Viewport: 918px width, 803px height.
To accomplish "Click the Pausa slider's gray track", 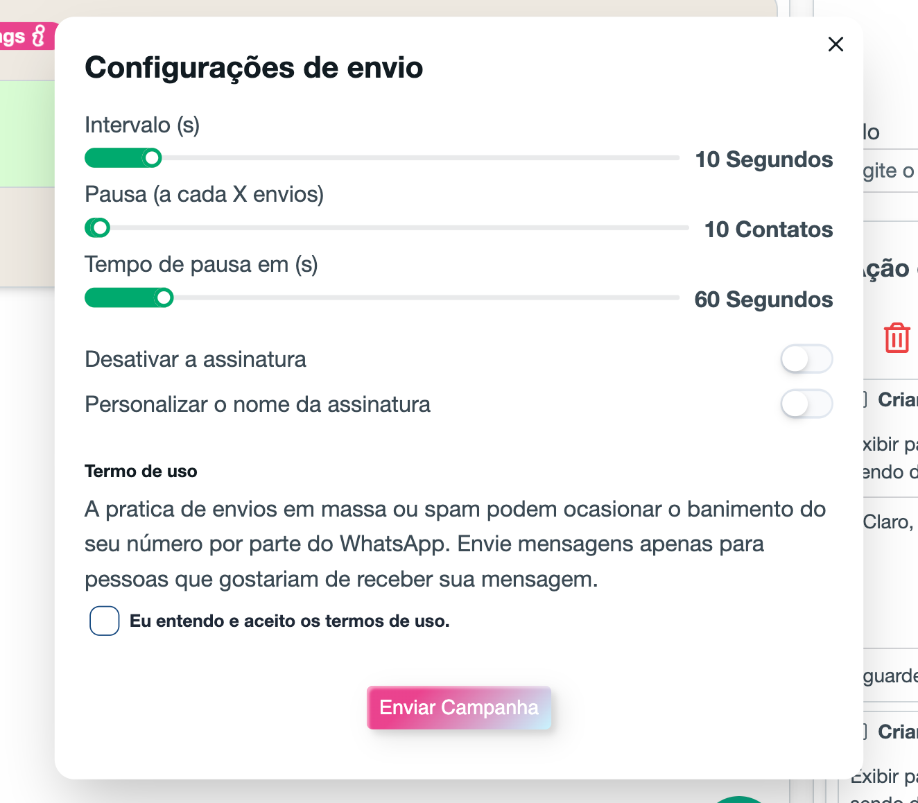I will coord(395,227).
